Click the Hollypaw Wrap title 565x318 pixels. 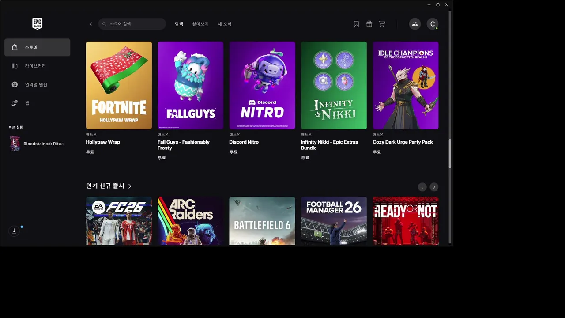coord(103,142)
